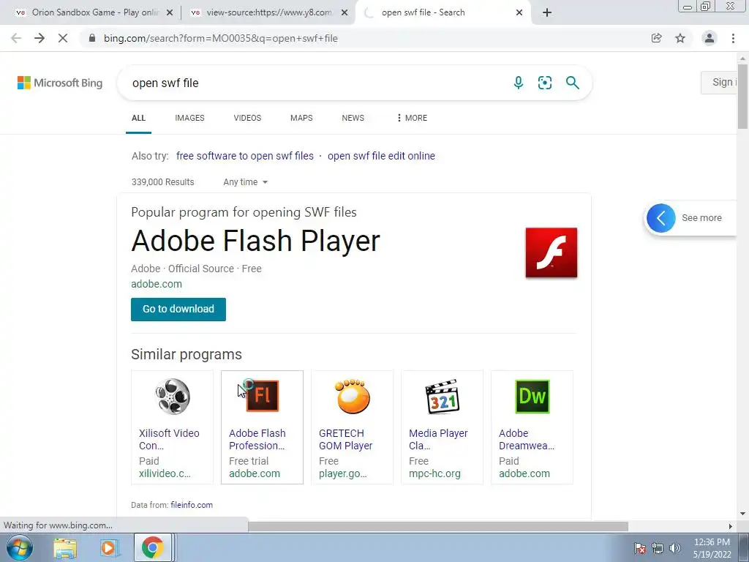Click the network tray icon
This screenshot has height=562, width=749.
coord(658,548)
